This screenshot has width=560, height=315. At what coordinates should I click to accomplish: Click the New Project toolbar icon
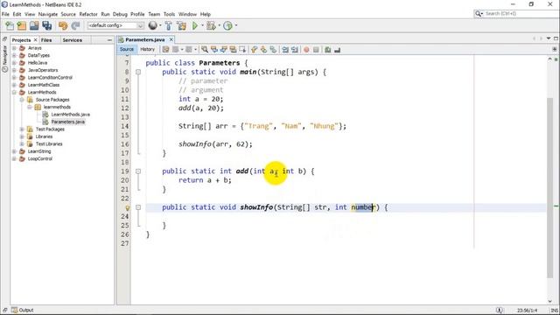coord(22,25)
